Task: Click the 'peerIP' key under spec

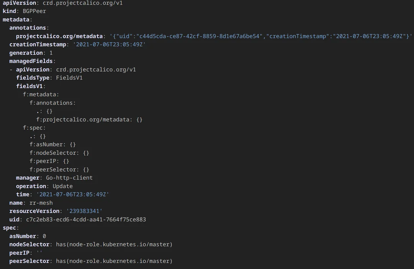Action: [19, 252]
